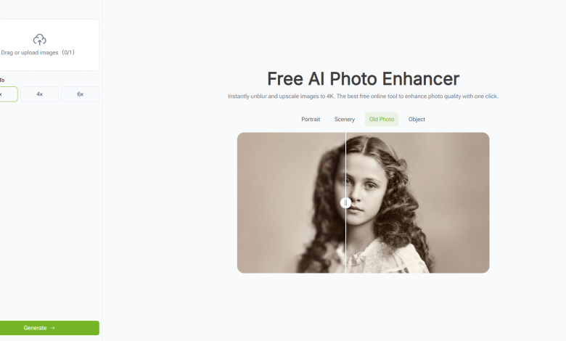Open the Old Photo tab
Viewport: 566px width, 341px height.
click(382, 120)
